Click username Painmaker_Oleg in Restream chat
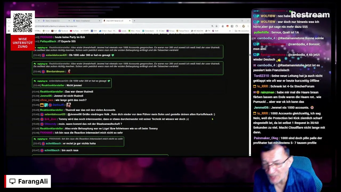This screenshot has width=341, height=192. tap(266, 138)
